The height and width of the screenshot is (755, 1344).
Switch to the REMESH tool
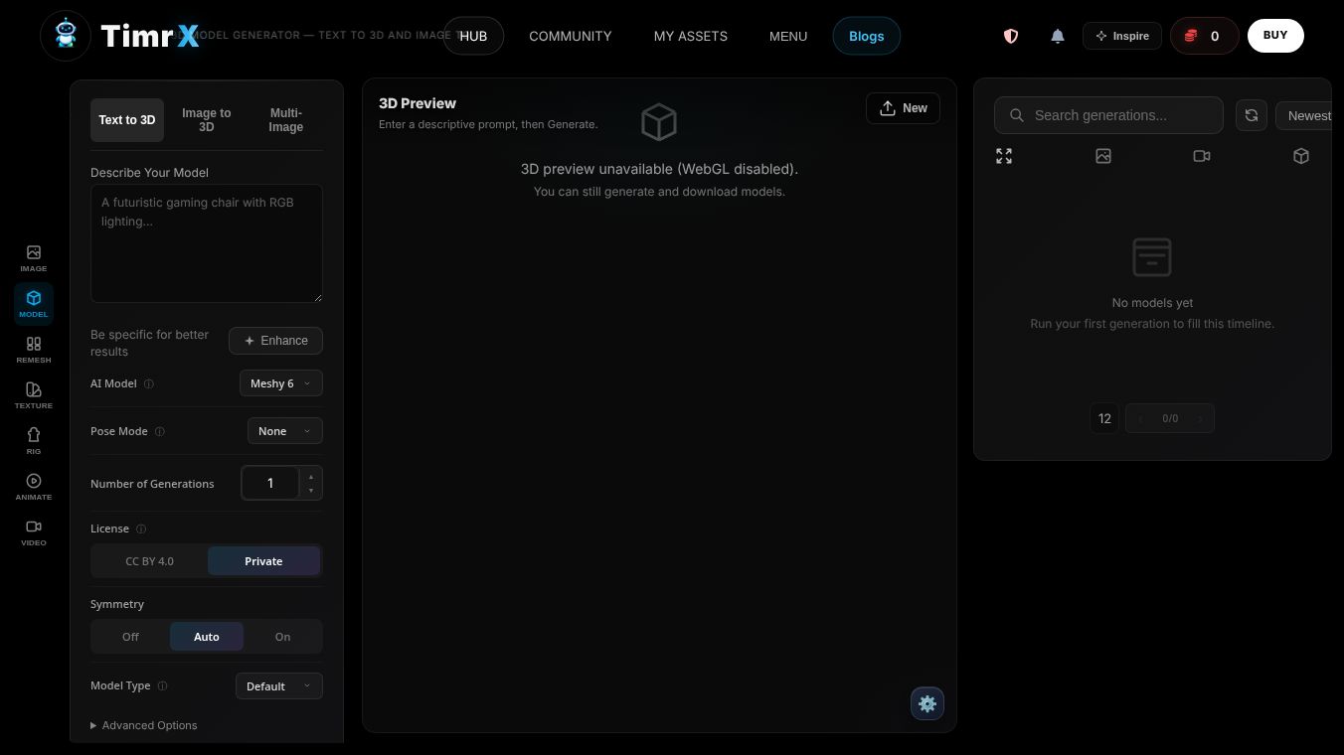(x=33, y=350)
